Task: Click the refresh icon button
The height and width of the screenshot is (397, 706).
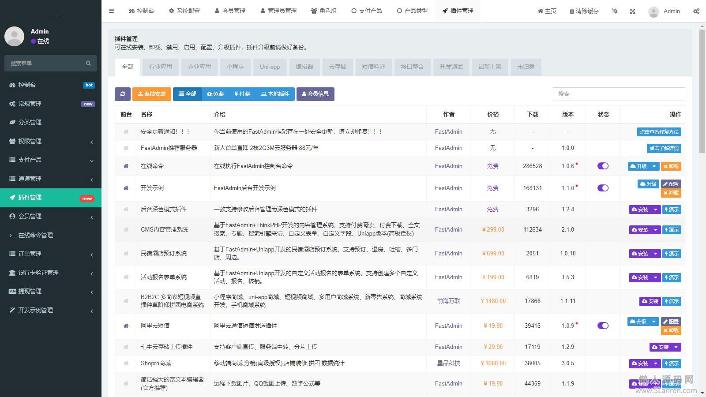Action: pos(123,94)
